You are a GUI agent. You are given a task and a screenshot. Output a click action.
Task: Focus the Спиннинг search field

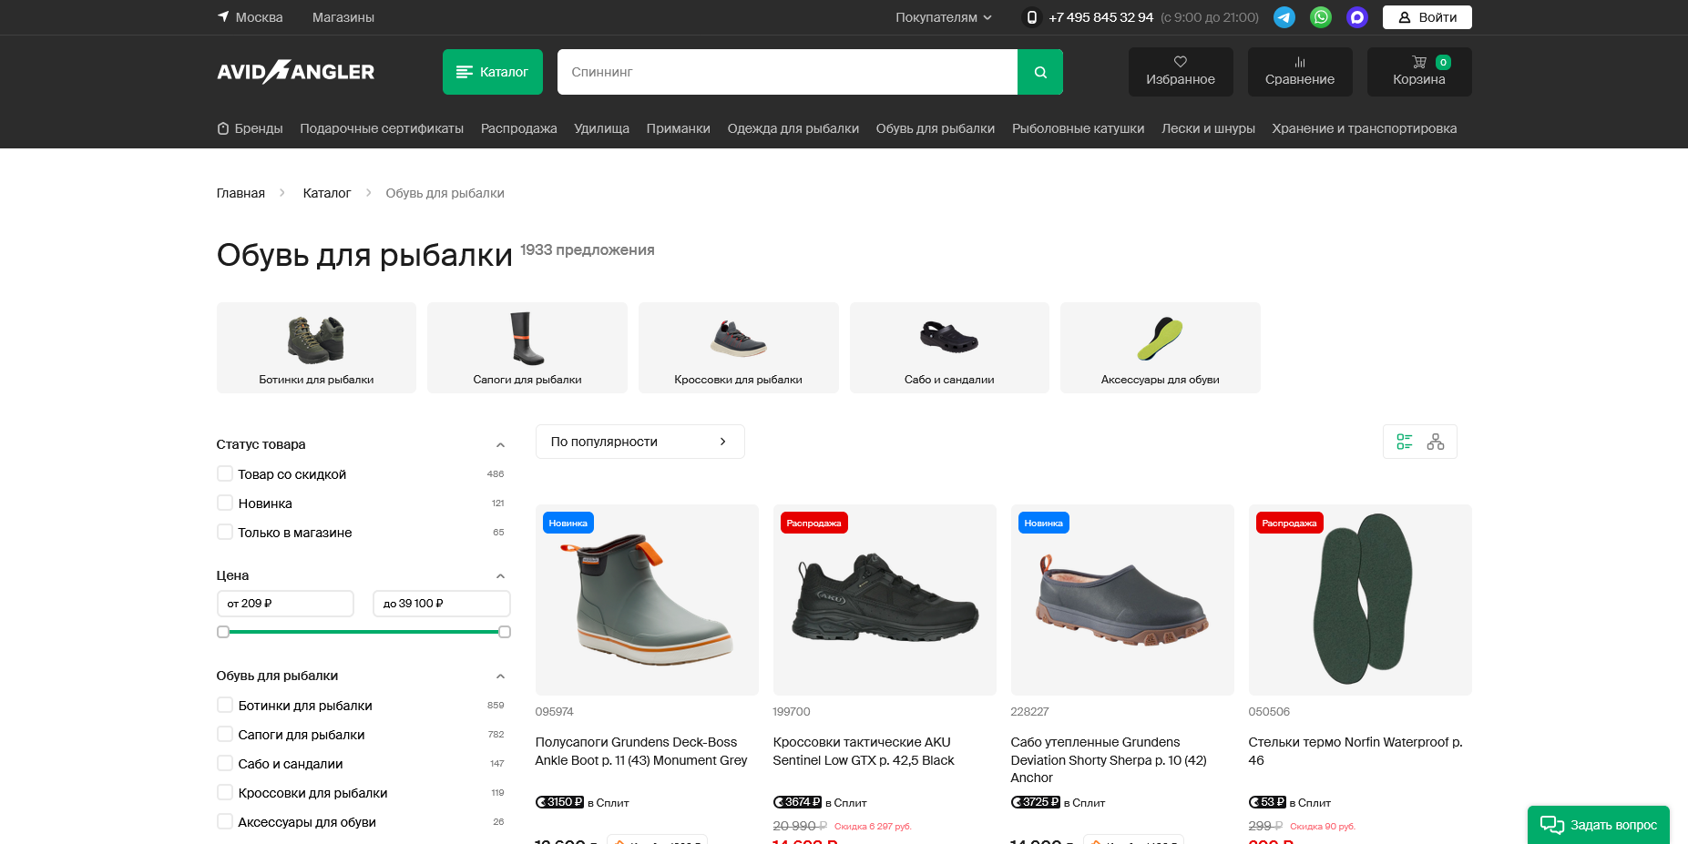(x=787, y=72)
